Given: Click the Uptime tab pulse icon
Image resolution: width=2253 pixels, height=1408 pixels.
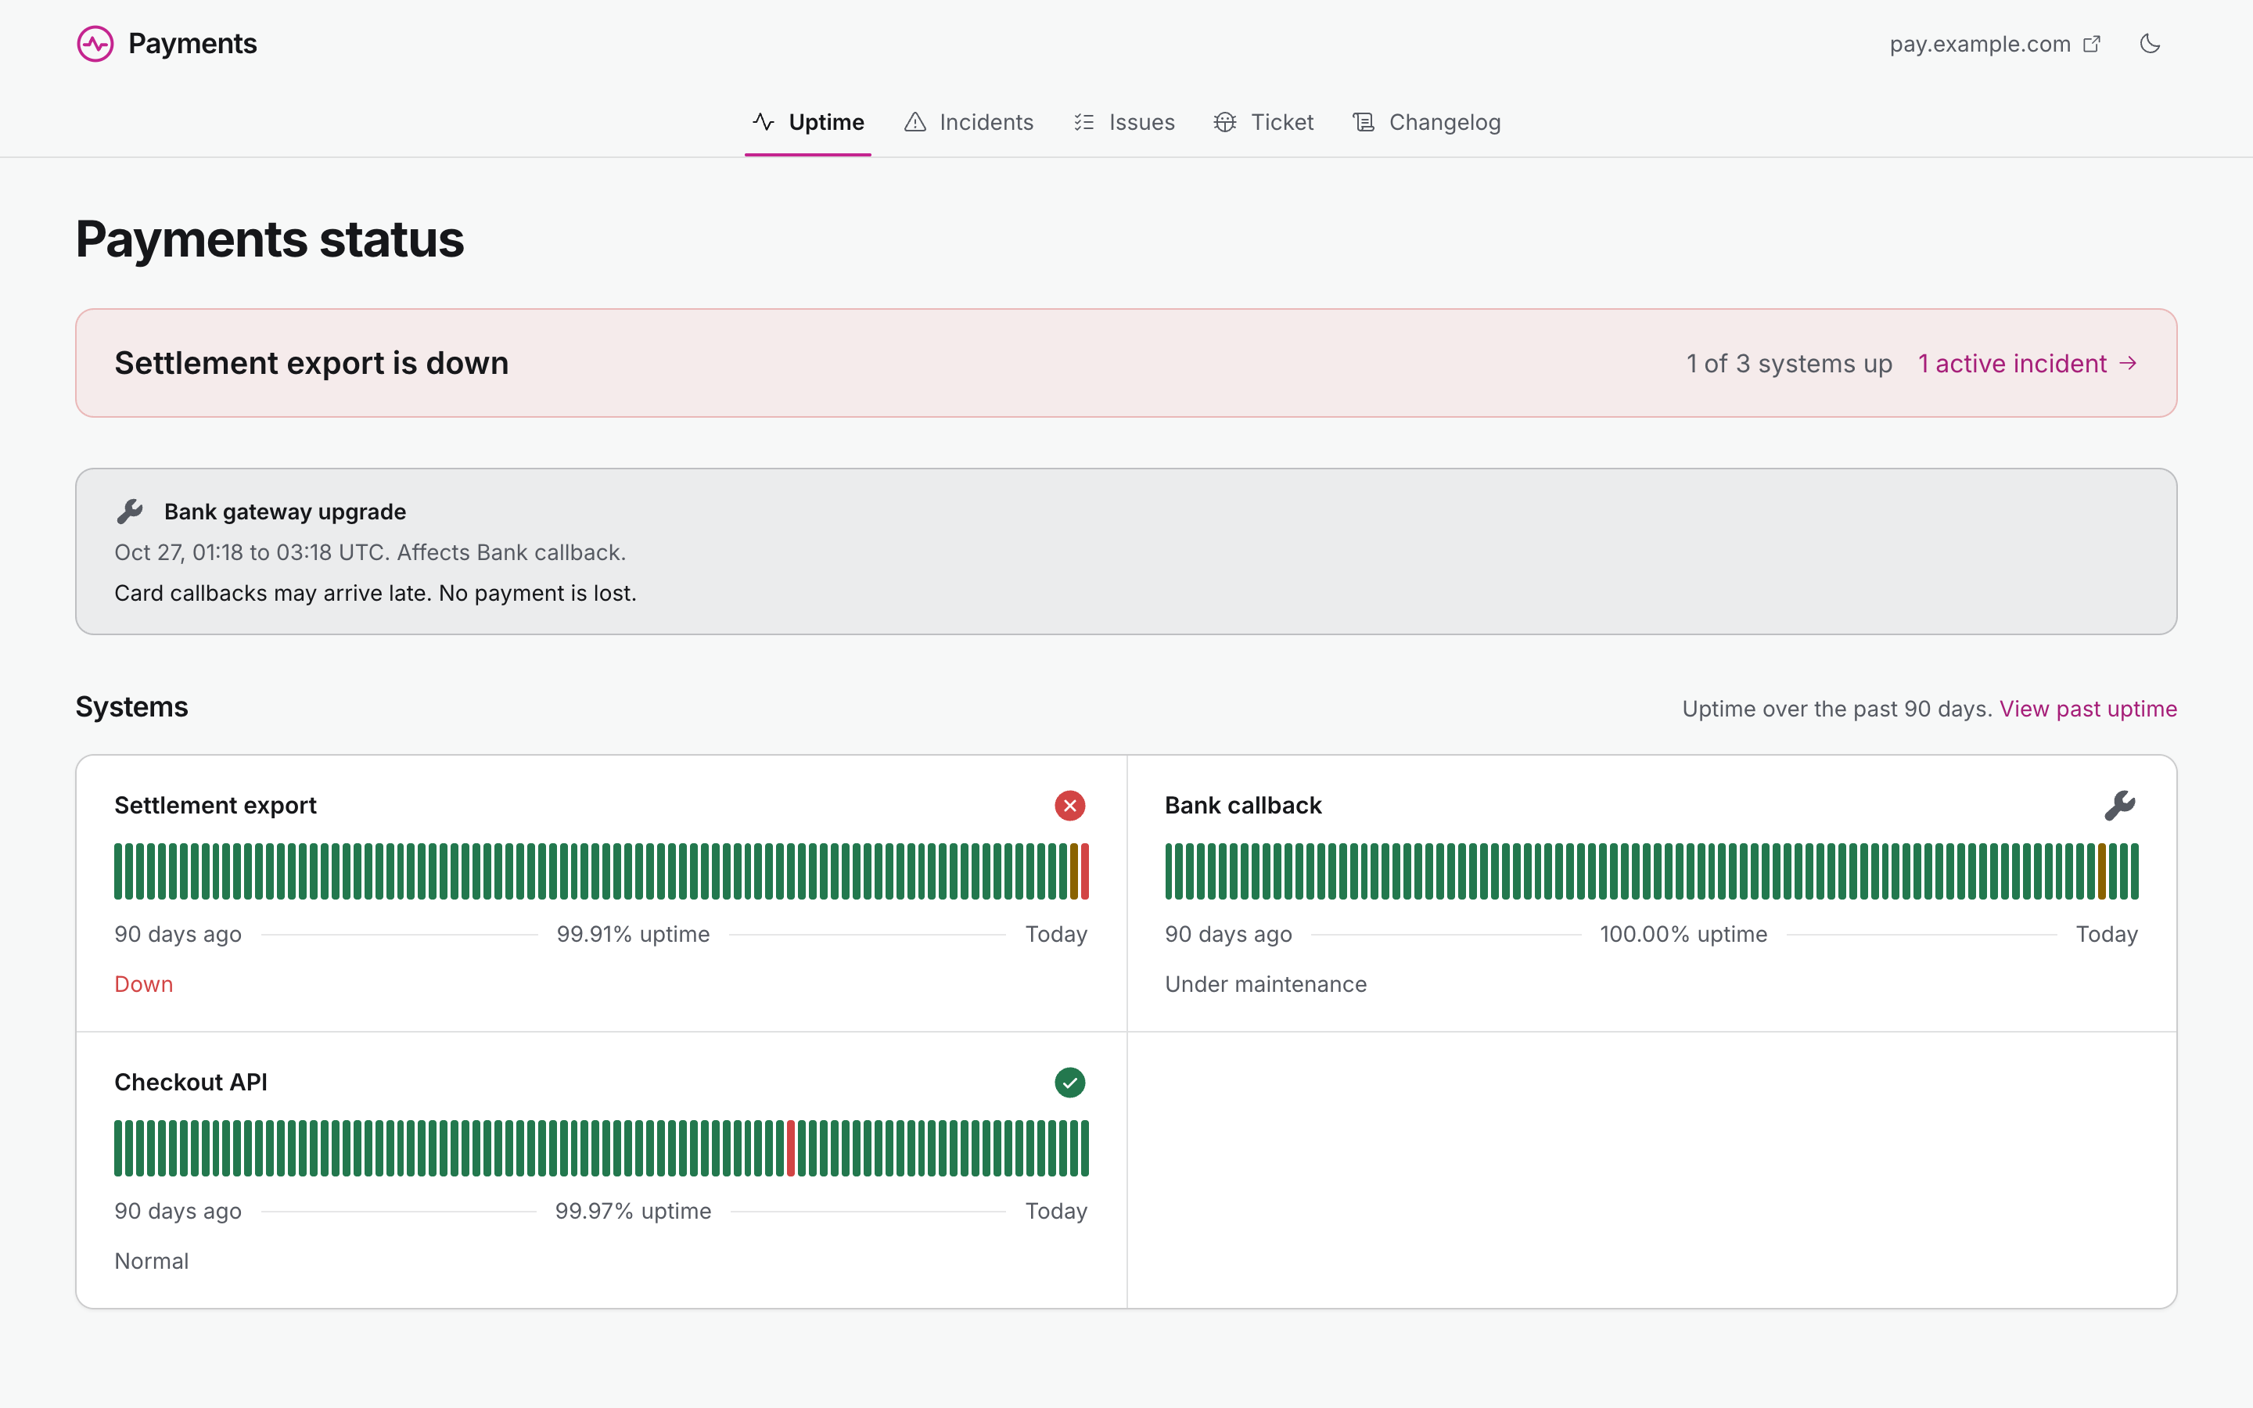Looking at the screenshot, I should [764, 122].
